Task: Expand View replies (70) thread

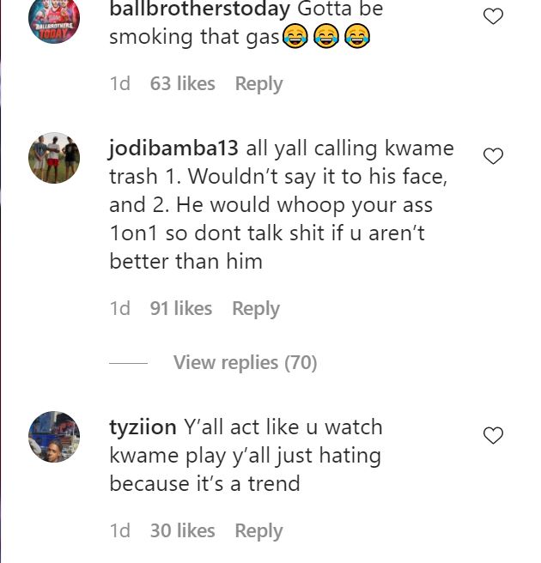Action: (245, 363)
